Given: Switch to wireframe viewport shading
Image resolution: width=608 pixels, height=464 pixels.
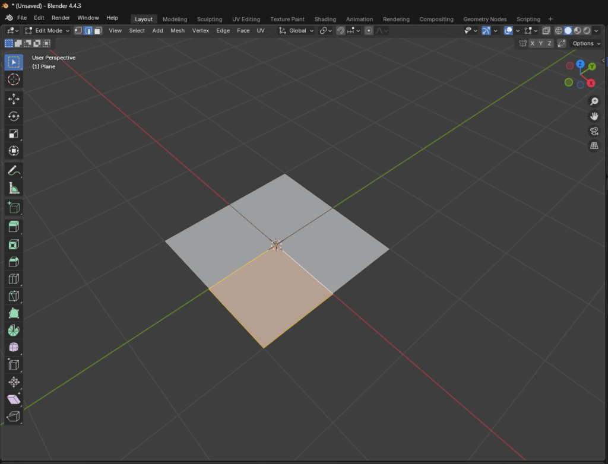Looking at the screenshot, I should [x=558, y=31].
